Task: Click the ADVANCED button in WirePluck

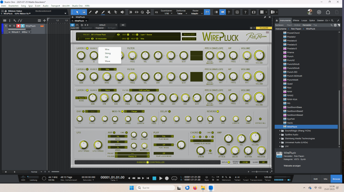Action: (189, 39)
